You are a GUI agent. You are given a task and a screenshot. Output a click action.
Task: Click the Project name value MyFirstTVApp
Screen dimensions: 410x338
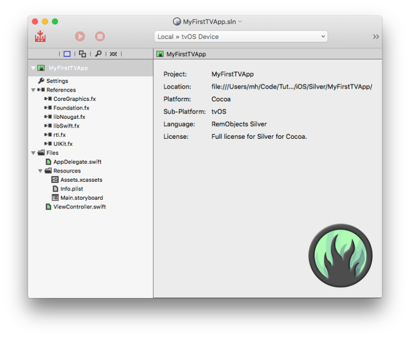pos(232,74)
